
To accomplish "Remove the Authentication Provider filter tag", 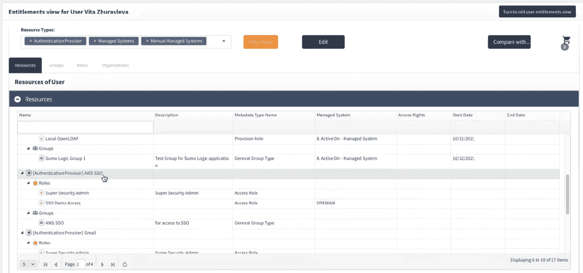I will tap(30, 41).
